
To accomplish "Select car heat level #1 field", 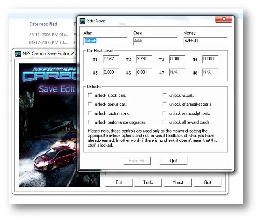I will (111, 59).
